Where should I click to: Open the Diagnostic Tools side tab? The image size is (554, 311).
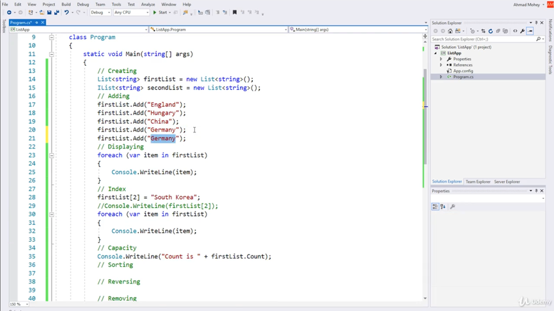pos(550,60)
